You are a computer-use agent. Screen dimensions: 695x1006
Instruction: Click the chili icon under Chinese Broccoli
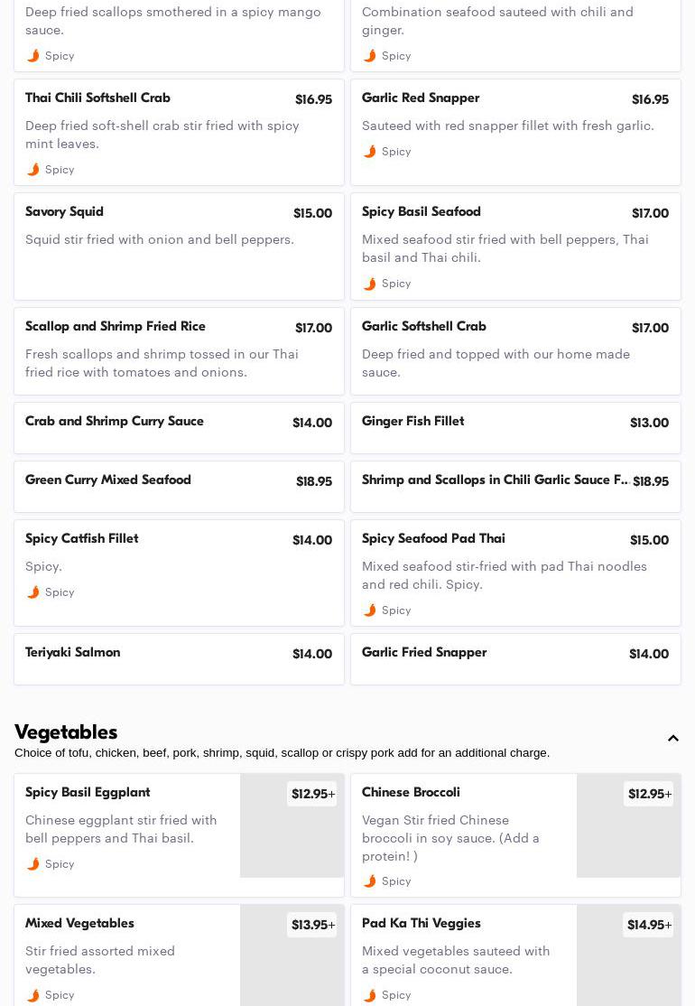click(x=370, y=881)
